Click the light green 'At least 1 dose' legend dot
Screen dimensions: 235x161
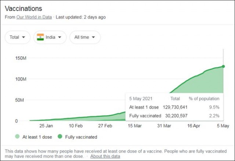coord(17,136)
